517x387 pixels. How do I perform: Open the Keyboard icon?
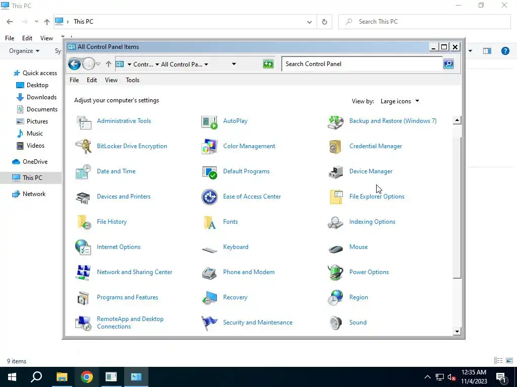tap(210, 249)
